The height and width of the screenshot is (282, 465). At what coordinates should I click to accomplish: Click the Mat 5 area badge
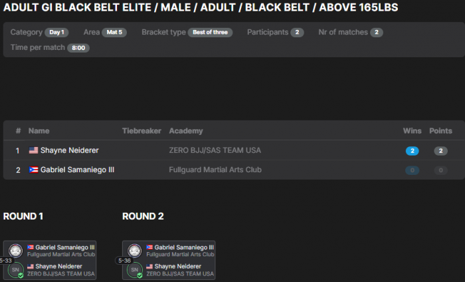(115, 33)
